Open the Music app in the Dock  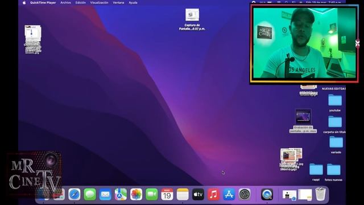(x=213, y=194)
